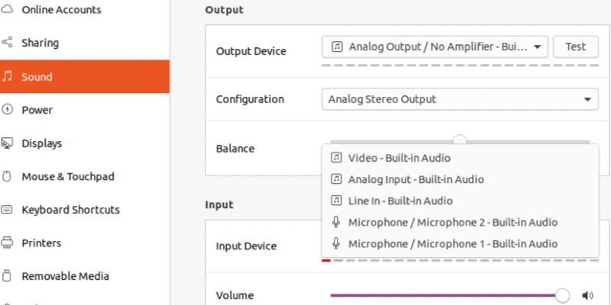611x305 pixels.
Task: Click the Balance slider knob
Action: [x=460, y=140]
